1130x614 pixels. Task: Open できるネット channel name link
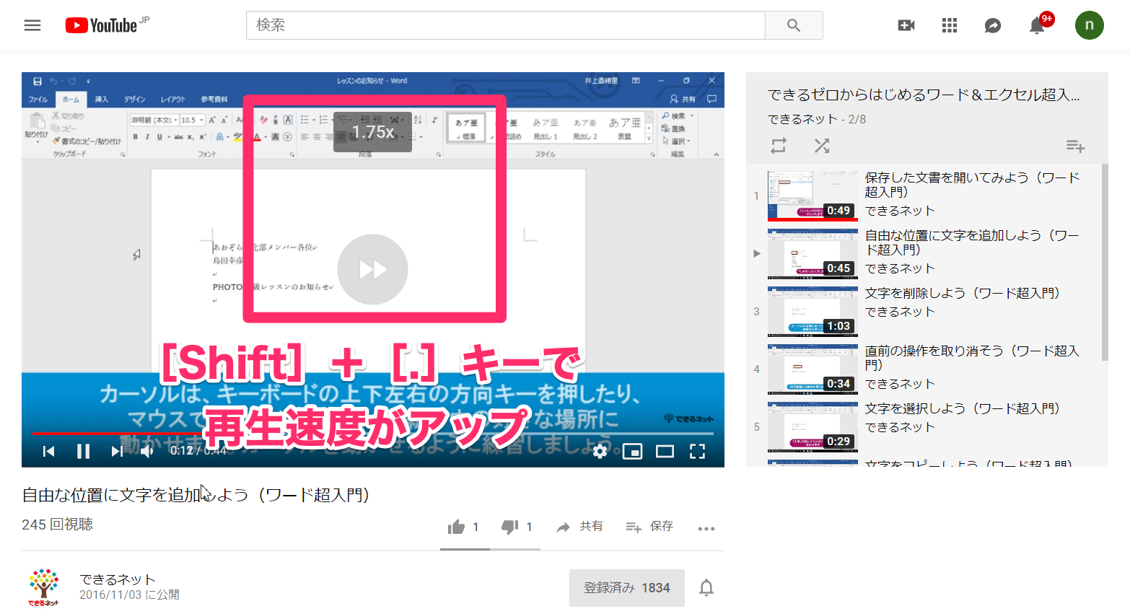(x=118, y=579)
